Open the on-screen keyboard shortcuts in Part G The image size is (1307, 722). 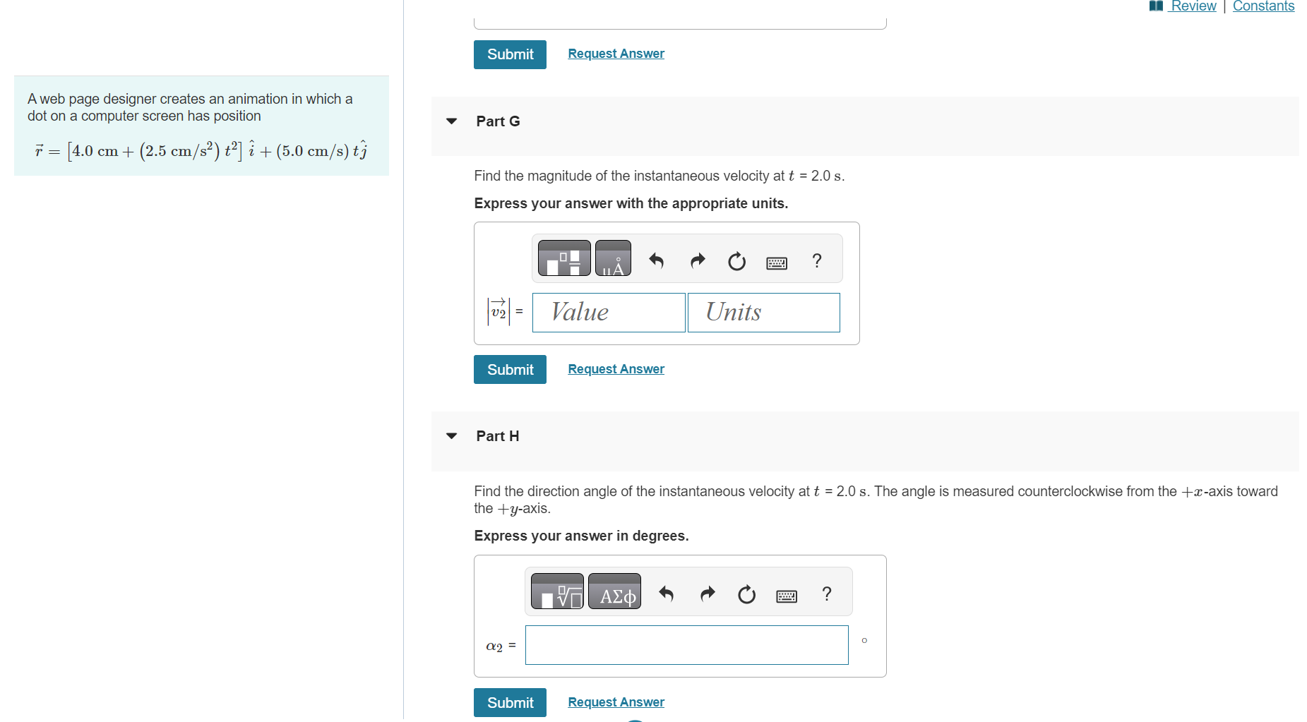[x=777, y=262]
